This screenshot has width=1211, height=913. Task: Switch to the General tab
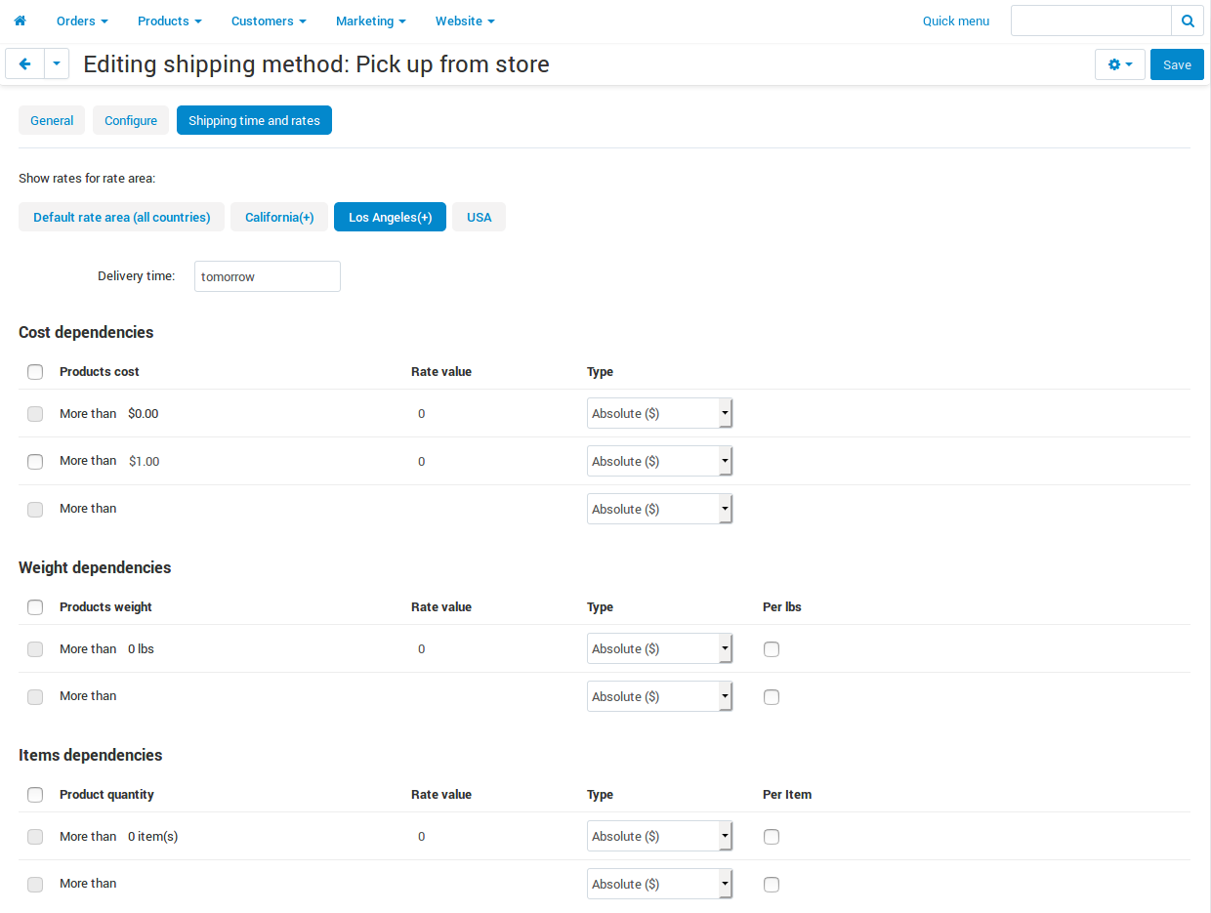pyautogui.click(x=52, y=120)
